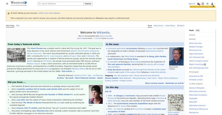
Task: Click The Wrath of Homer link
Action: click(x=32, y=102)
